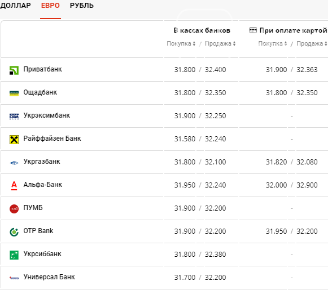Image resolution: width=328 pixels, height=290 pixels.
Task: Click the Oschadbank logo icon
Action: (14, 93)
